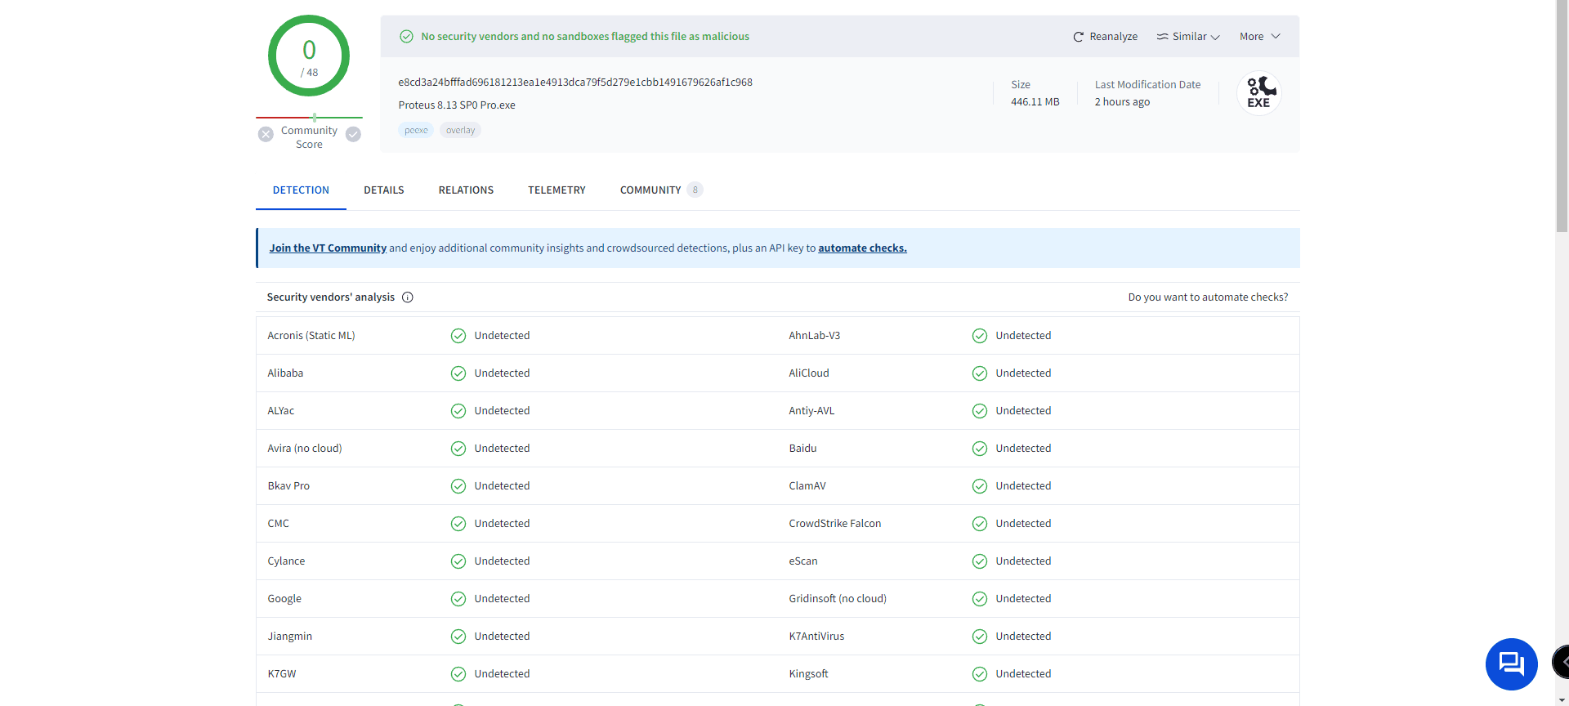Click the page vertical scrollbar
Screen dimensions: 1569x706
(x=1562, y=123)
